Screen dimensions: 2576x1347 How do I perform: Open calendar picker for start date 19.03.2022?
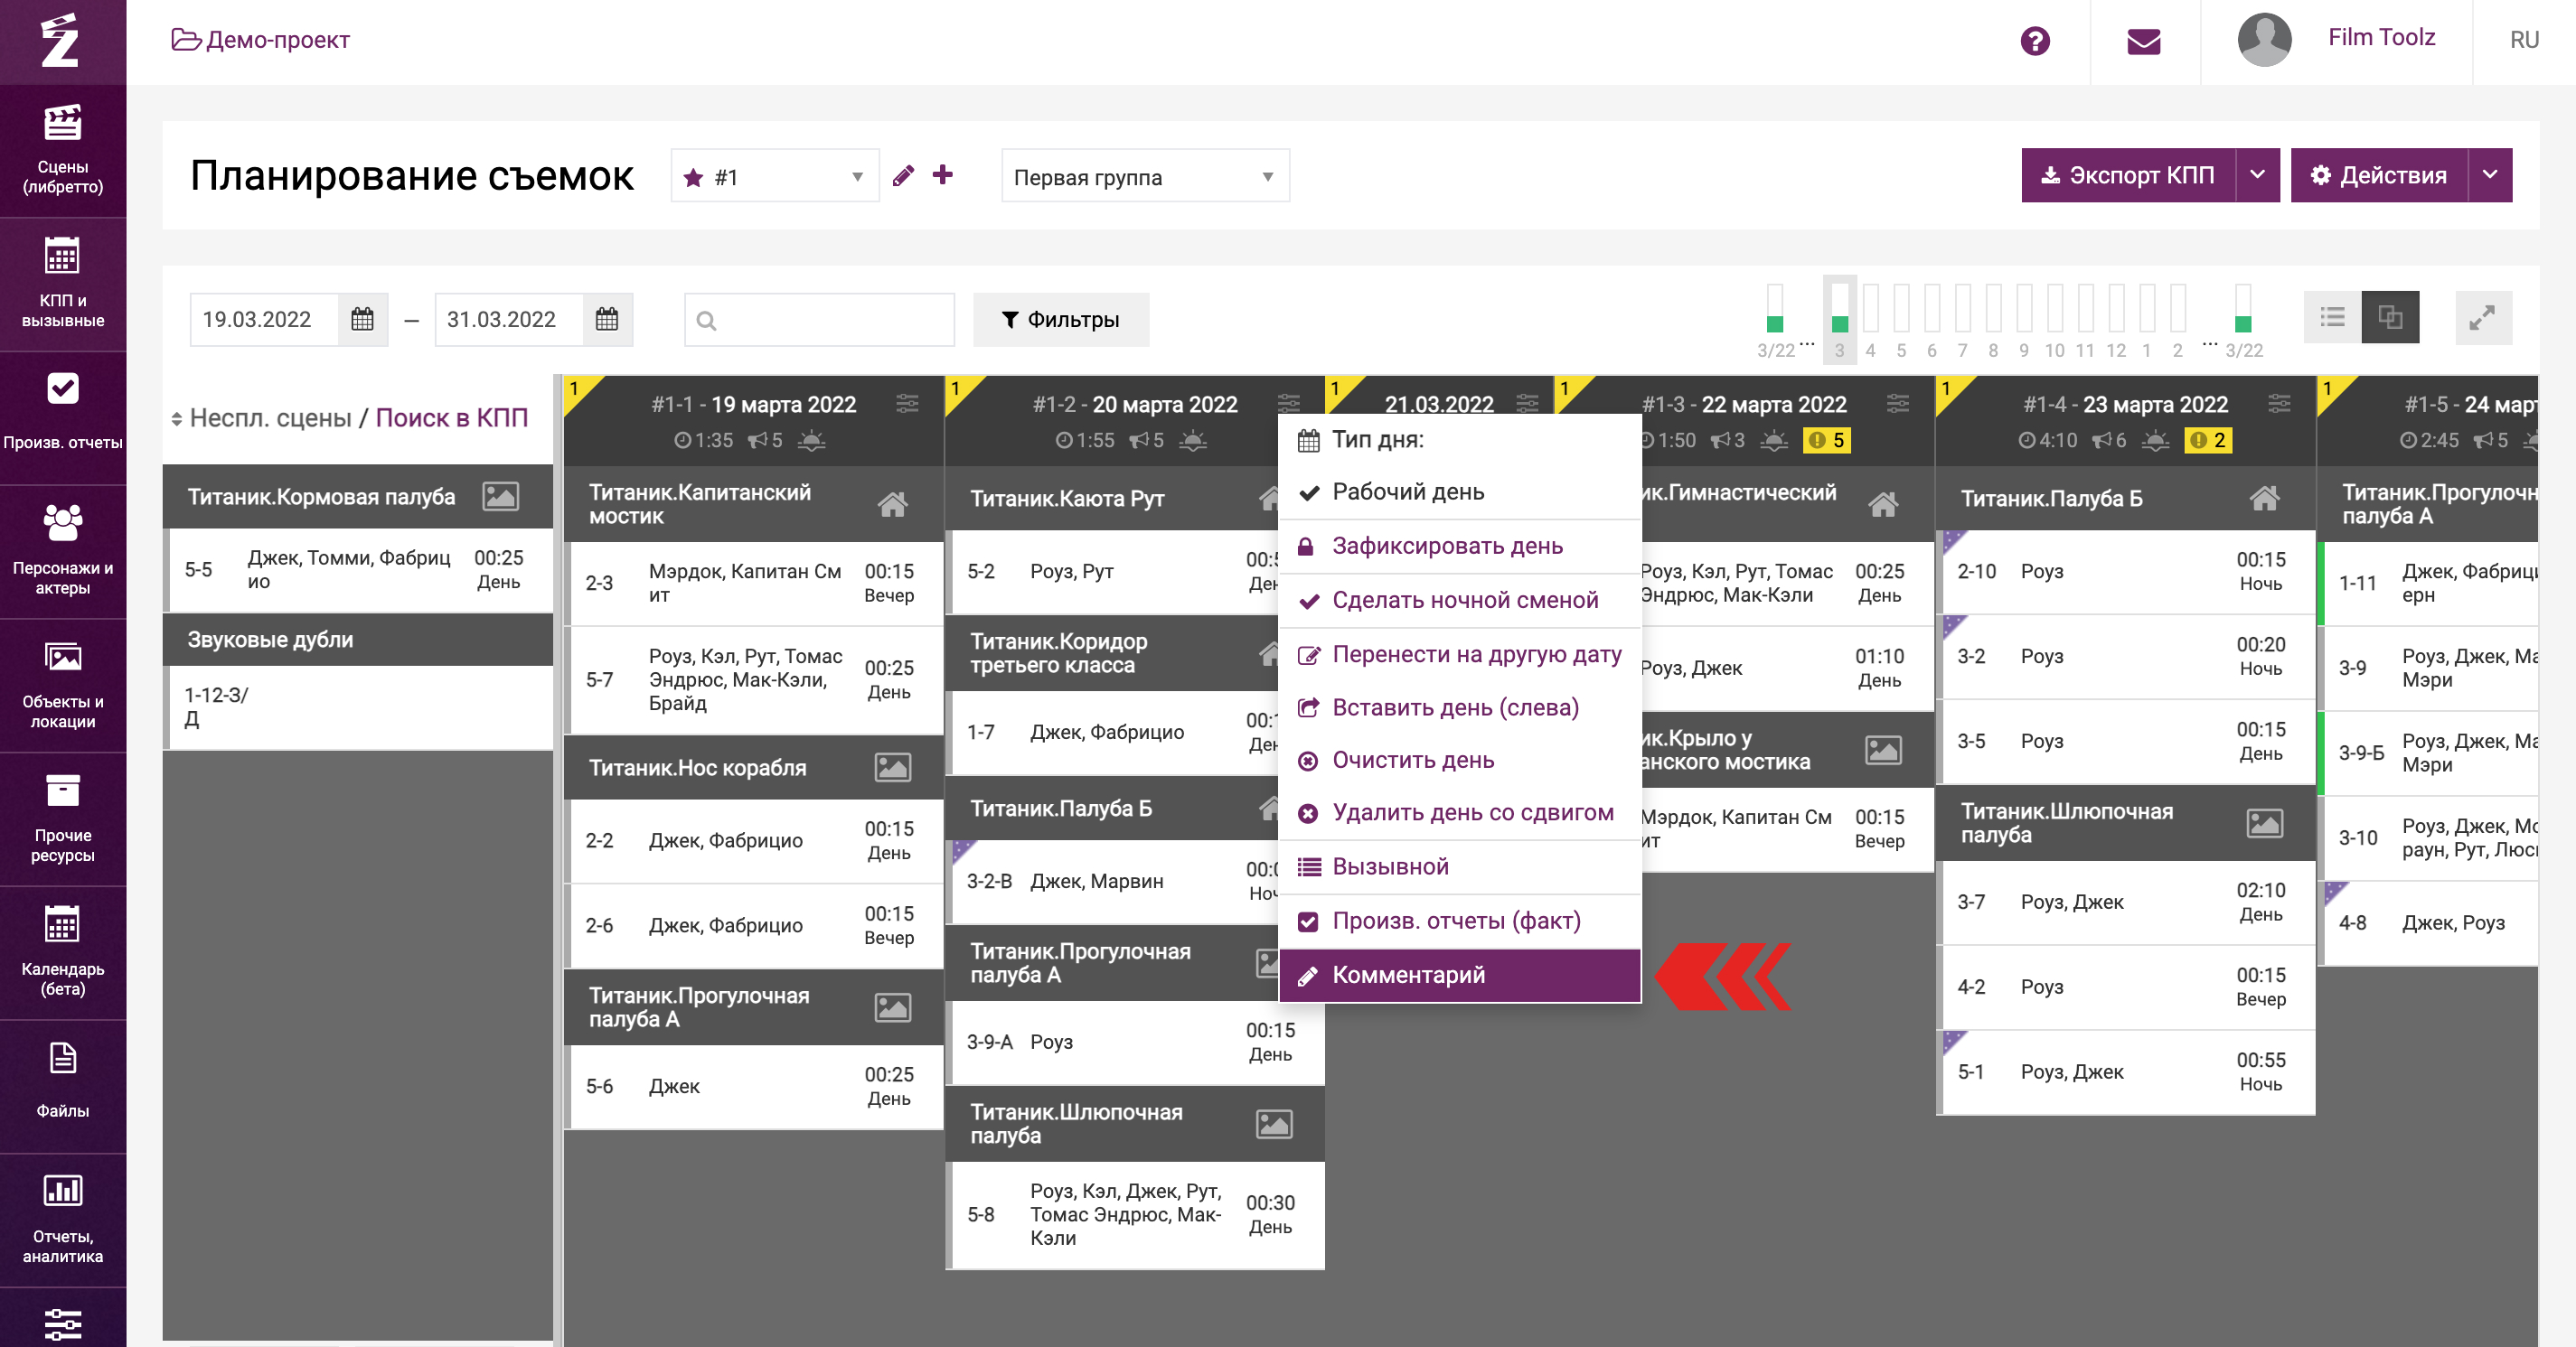click(x=362, y=320)
